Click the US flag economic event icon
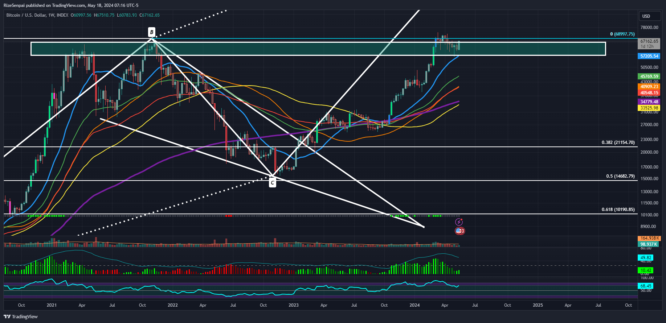Screen dimensions: 666x323 [459, 231]
